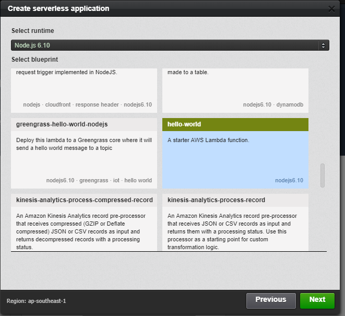
Task: Close the Create serverless application dialog
Action: click(x=331, y=9)
